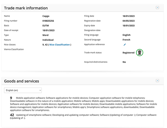
Task: Click the Basis value EUTM
Action: 46,25
